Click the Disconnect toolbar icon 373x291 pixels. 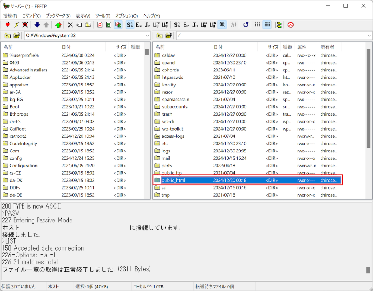coord(24,25)
